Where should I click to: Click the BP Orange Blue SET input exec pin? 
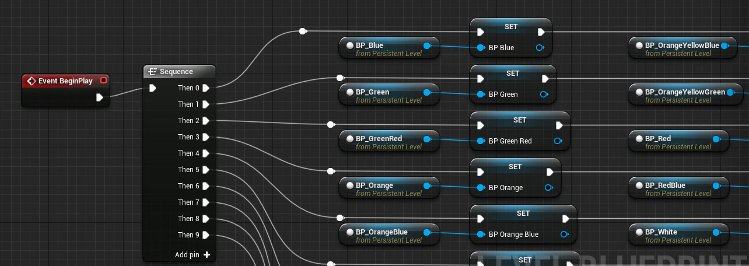(x=480, y=219)
